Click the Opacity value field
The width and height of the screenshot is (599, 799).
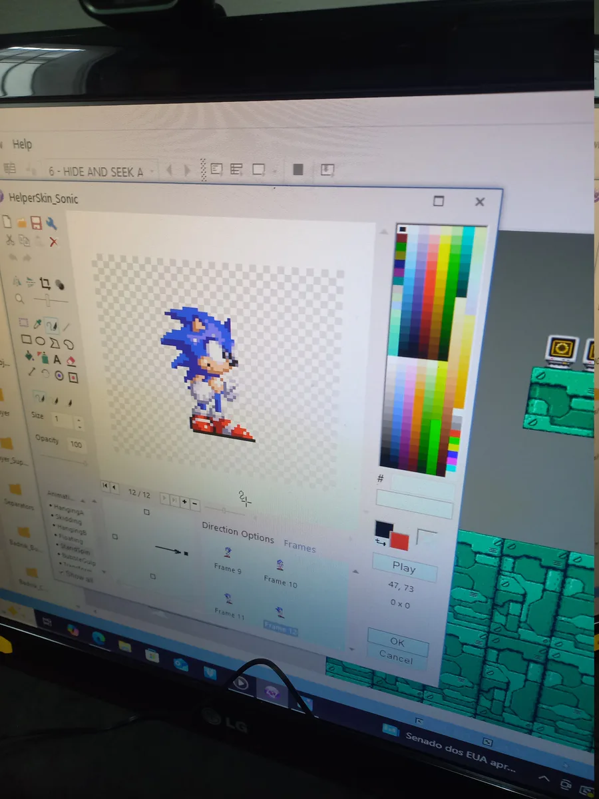[x=76, y=444]
